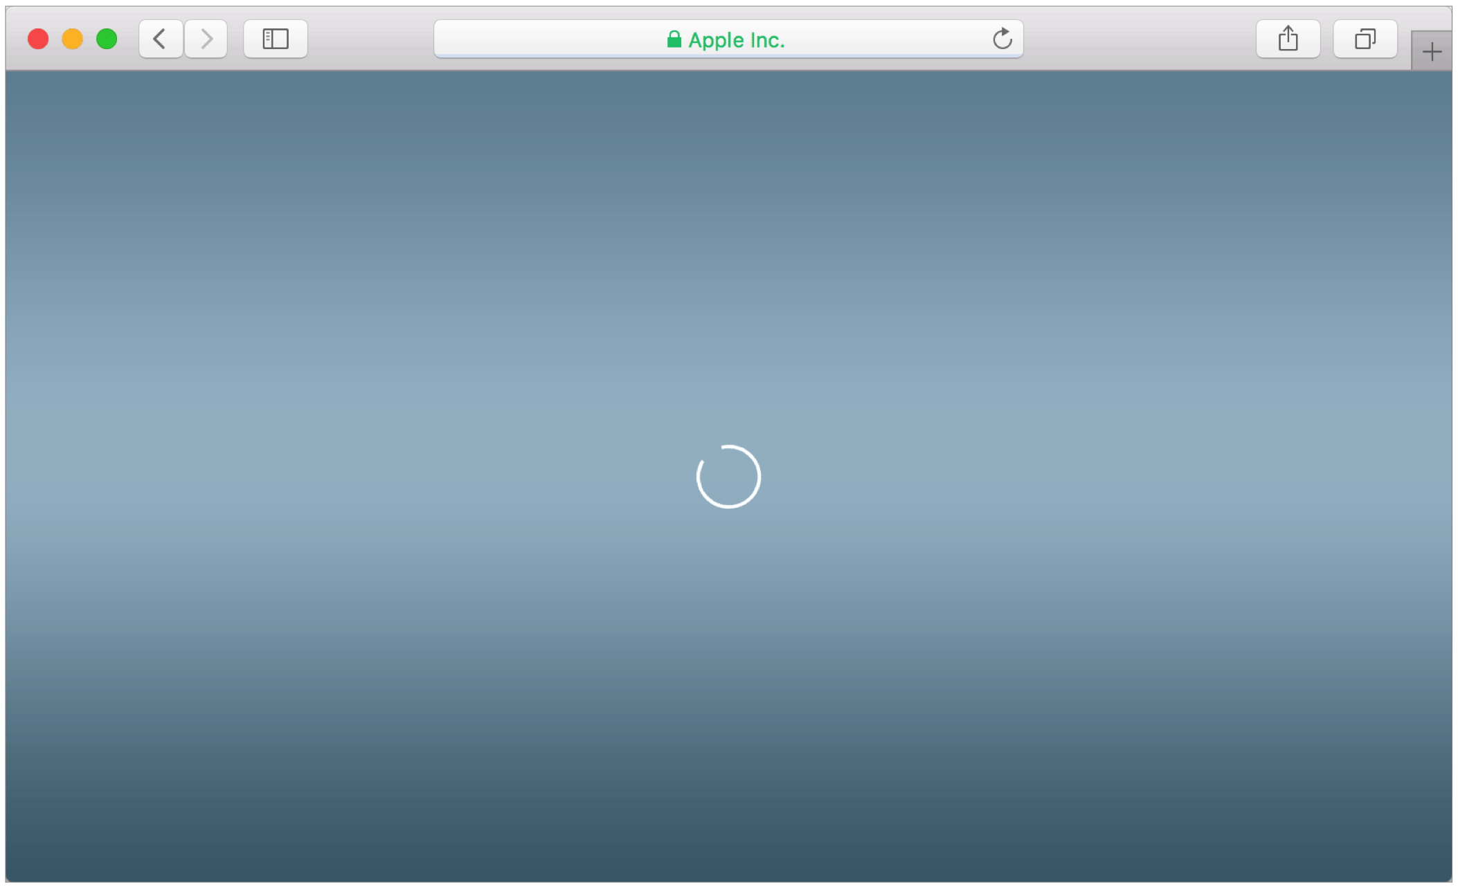
Task: Click the blue loading progress line under address
Action: pyautogui.click(x=728, y=55)
